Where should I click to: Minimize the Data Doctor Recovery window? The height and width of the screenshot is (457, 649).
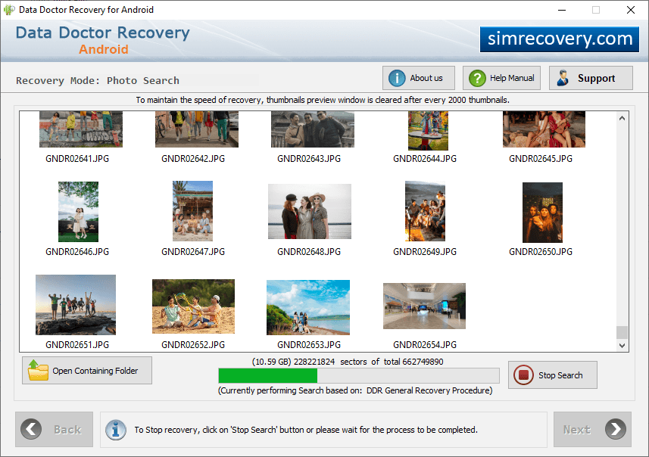(x=562, y=10)
